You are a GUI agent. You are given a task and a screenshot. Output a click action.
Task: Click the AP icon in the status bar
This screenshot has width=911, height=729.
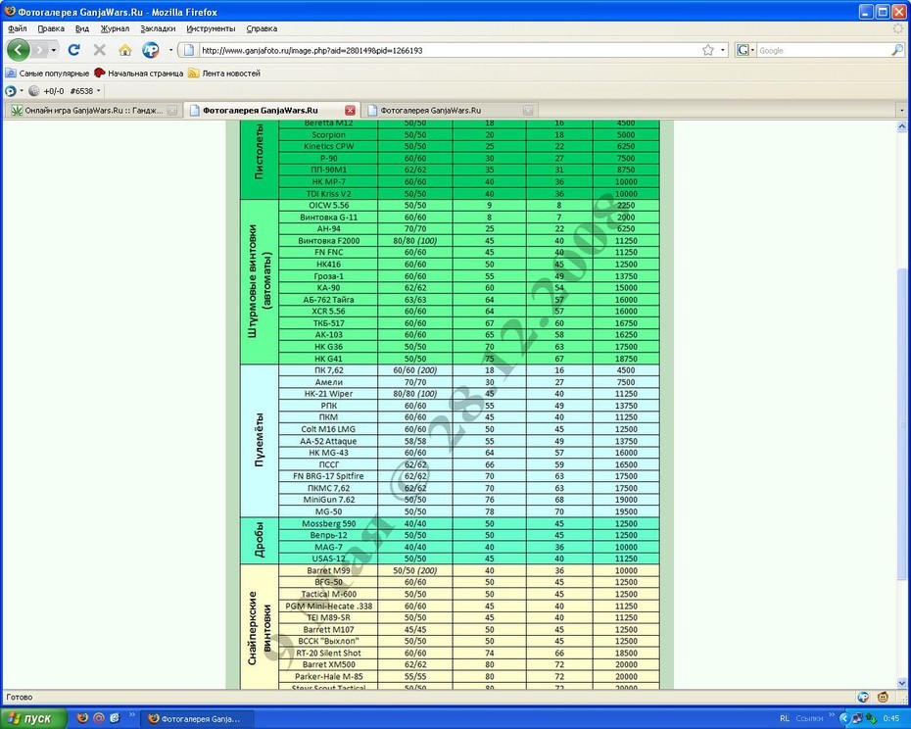[x=863, y=697]
